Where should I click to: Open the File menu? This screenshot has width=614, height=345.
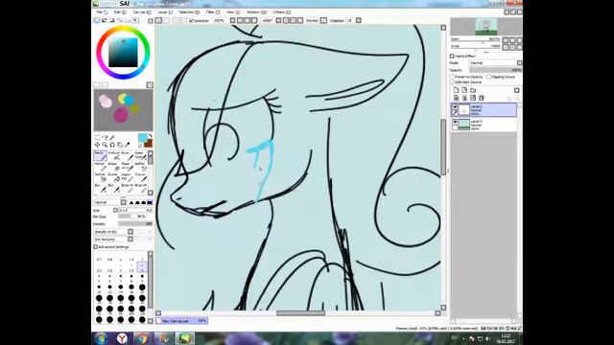(x=102, y=12)
